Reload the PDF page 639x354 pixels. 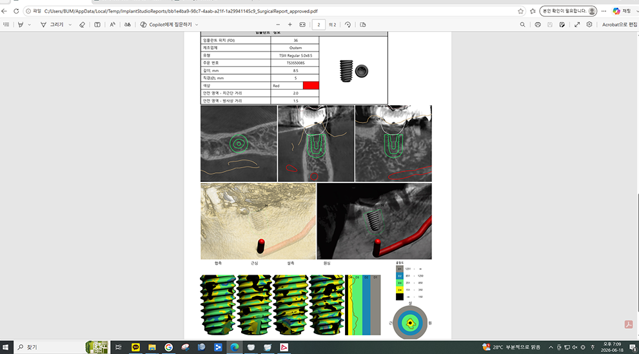16,11
